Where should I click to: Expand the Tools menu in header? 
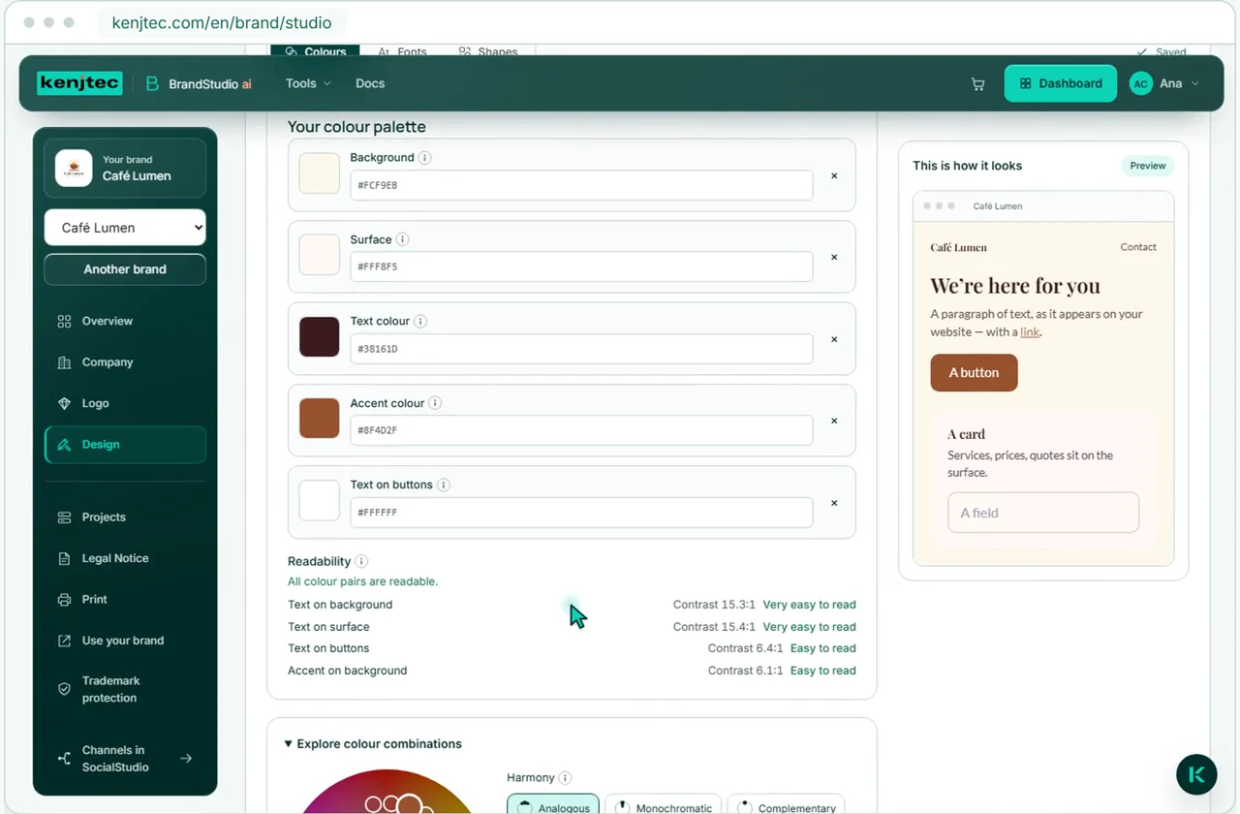click(308, 83)
